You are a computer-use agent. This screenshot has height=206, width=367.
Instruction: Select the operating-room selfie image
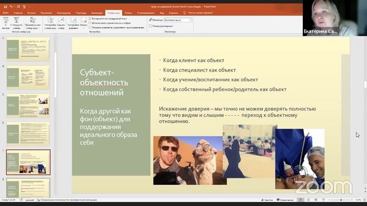pyautogui.click(x=300, y=159)
